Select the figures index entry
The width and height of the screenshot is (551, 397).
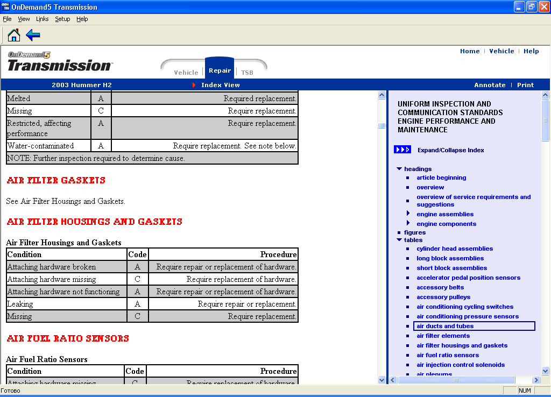415,232
